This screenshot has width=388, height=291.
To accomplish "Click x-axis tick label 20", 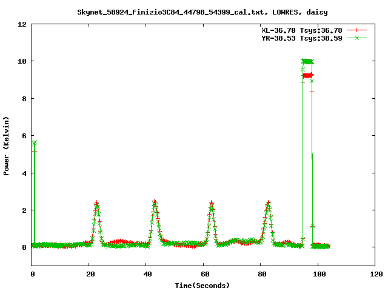I will (x=91, y=274).
